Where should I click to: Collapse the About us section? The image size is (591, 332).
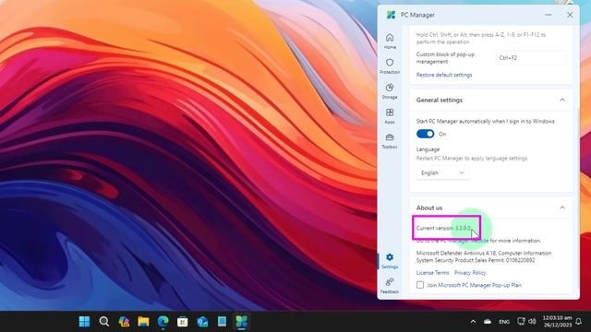[x=562, y=207]
